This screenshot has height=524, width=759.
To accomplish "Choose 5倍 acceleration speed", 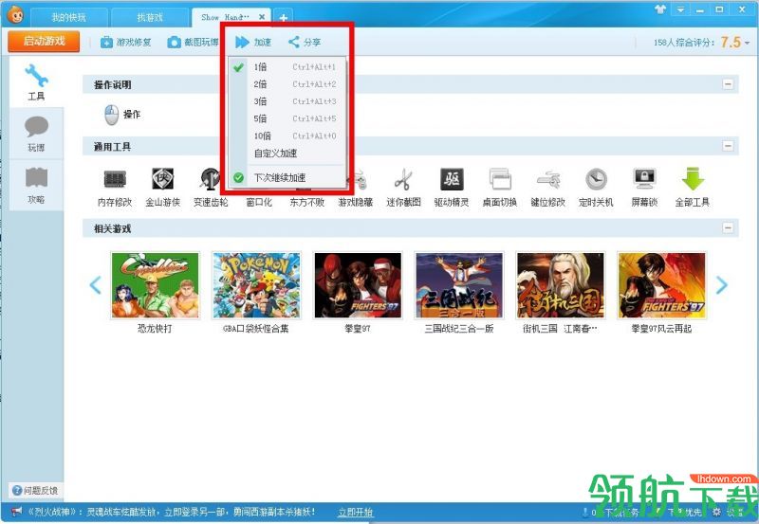I will (287, 118).
